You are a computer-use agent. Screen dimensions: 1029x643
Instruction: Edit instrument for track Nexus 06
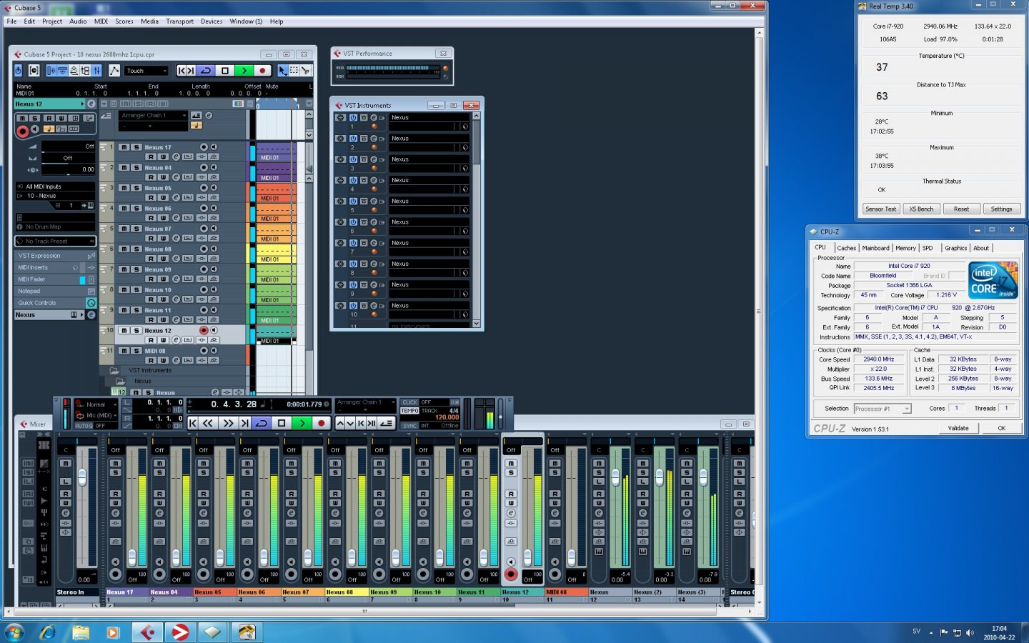(176, 218)
